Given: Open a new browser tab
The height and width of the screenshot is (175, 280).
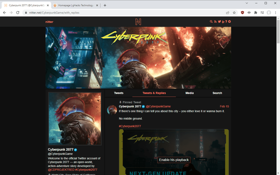Looking at the screenshot, I should [105, 5].
